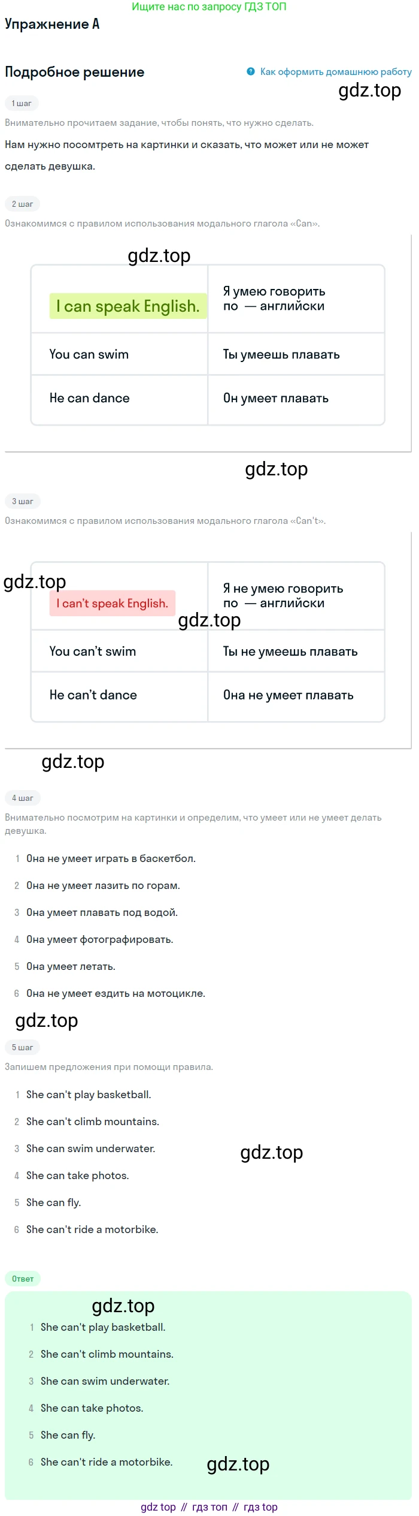The image size is (419, 1516).
Task: Click the '3 шаг' step label
Action: tap(22, 501)
